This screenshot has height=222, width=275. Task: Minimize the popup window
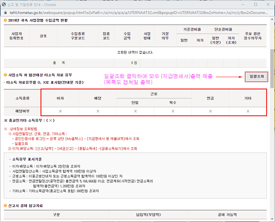[x=243, y=4]
